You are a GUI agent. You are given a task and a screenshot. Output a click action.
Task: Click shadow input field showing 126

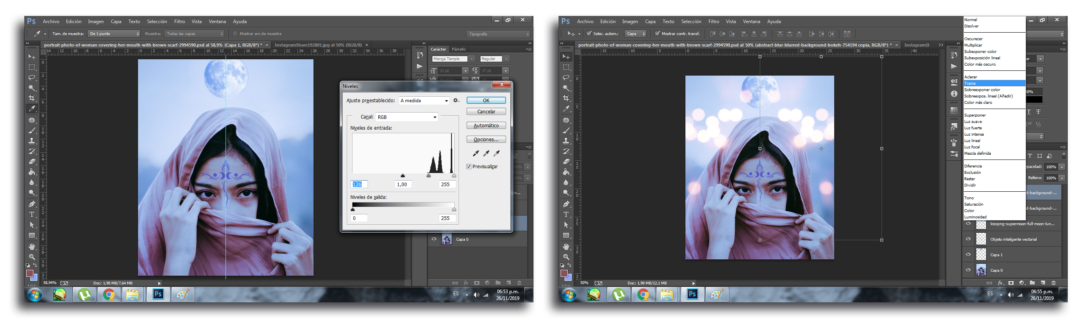359,184
